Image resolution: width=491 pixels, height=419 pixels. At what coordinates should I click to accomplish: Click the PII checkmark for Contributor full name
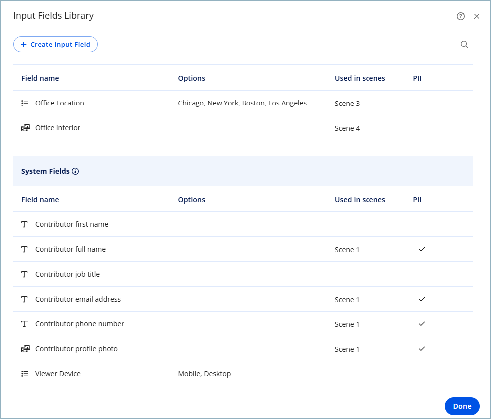tap(422, 249)
